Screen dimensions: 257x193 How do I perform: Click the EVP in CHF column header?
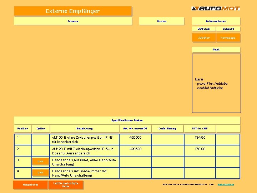coord(200,129)
